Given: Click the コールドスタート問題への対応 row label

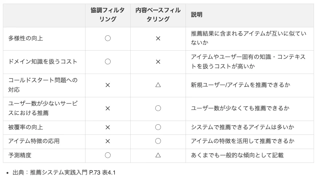Looking at the screenshot, I should click(x=43, y=85).
